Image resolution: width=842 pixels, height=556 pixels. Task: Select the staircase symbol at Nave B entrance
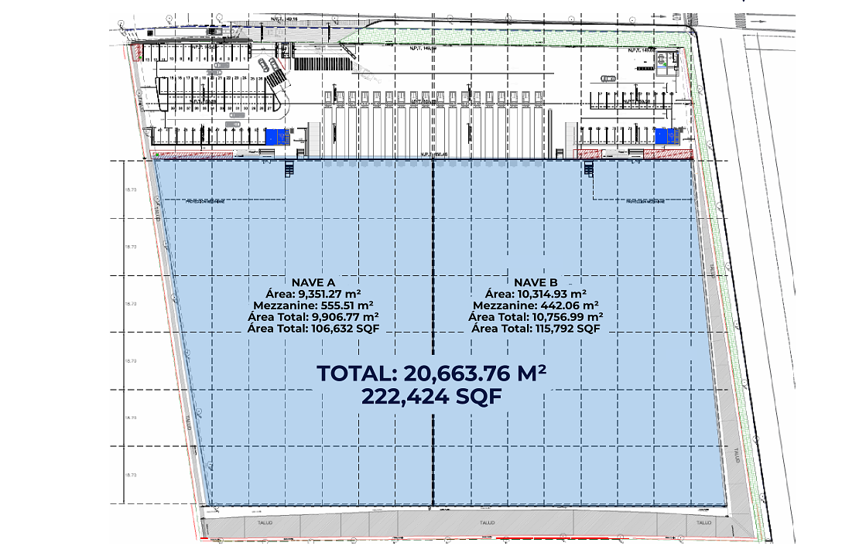tap(588, 169)
